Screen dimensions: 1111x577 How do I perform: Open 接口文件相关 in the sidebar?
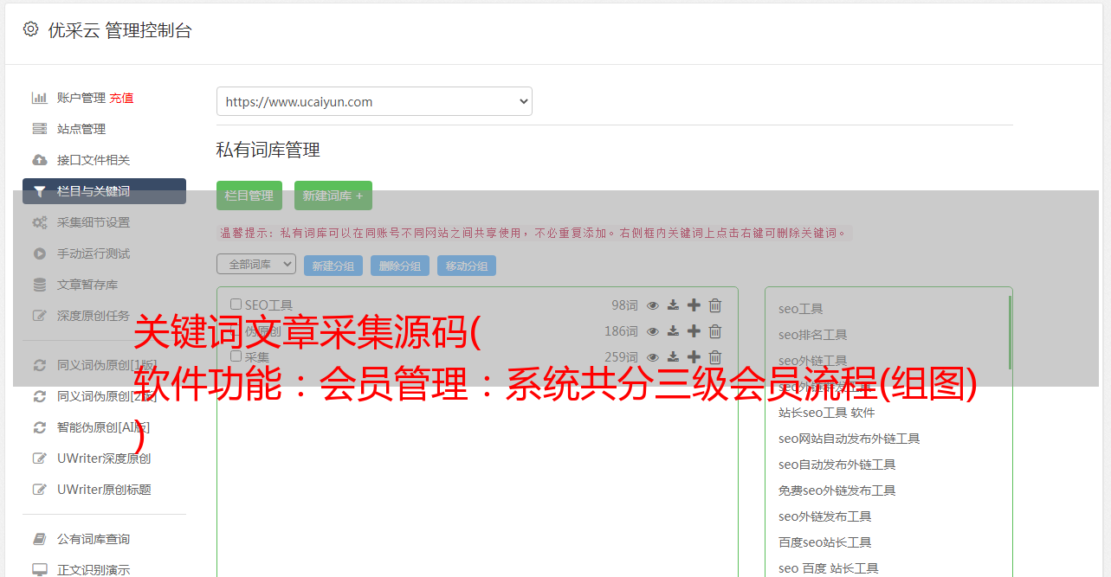click(x=94, y=160)
